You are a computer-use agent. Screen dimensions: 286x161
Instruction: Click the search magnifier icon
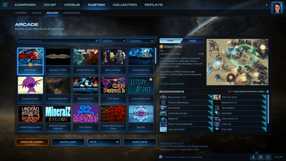click(97, 41)
